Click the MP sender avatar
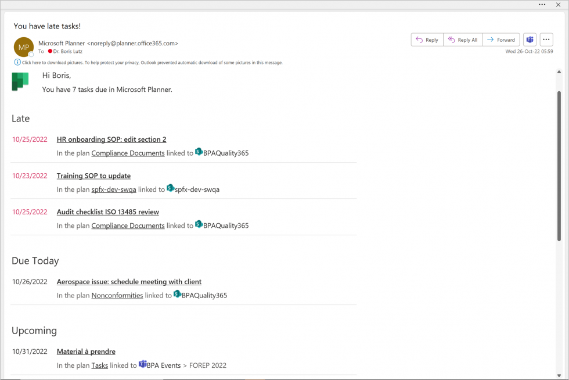Viewport: 569px width, 380px height. 23,46
